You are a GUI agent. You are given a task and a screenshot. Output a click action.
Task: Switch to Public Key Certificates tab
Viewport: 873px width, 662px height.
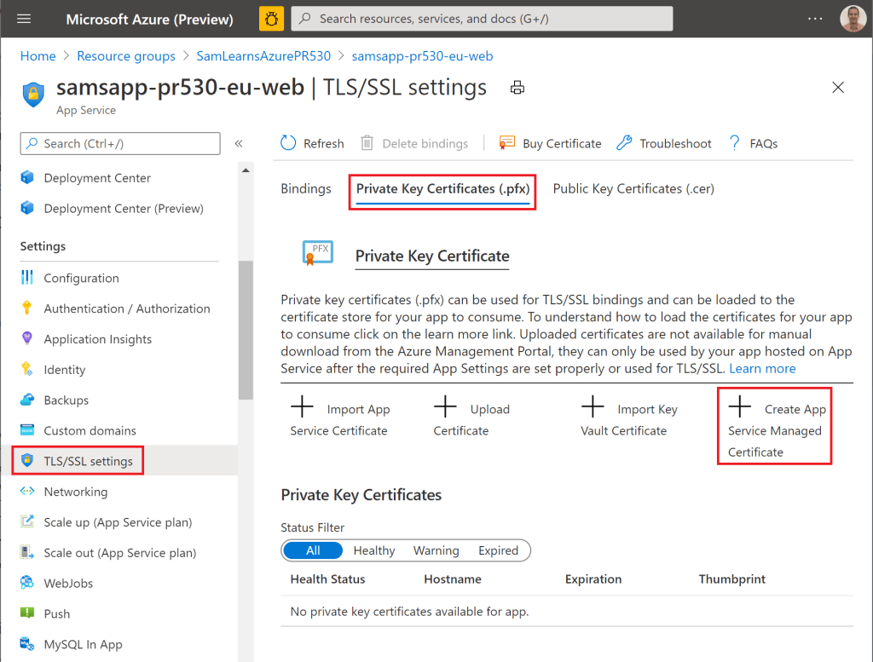633,188
